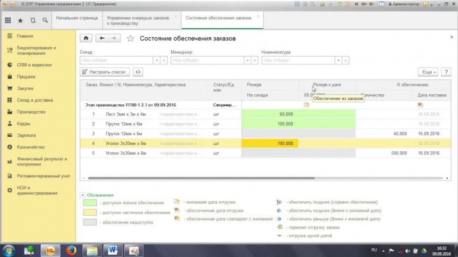458x257 pixels.
Task: Expand the Склад dropdown filter
Action: (156, 60)
